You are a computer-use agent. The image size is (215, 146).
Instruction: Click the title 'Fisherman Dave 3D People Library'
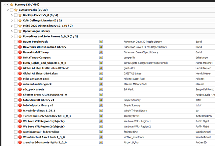[143, 42]
